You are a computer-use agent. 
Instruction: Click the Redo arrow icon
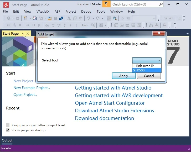point(98,18)
